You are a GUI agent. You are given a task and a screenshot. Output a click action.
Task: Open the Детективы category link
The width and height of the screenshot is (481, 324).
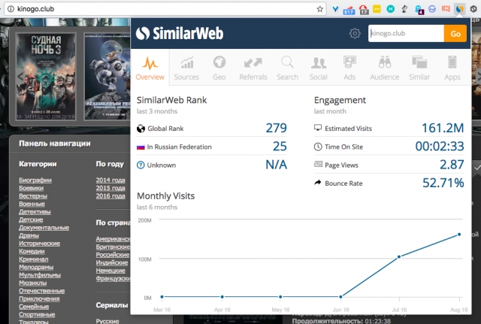(x=35, y=212)
